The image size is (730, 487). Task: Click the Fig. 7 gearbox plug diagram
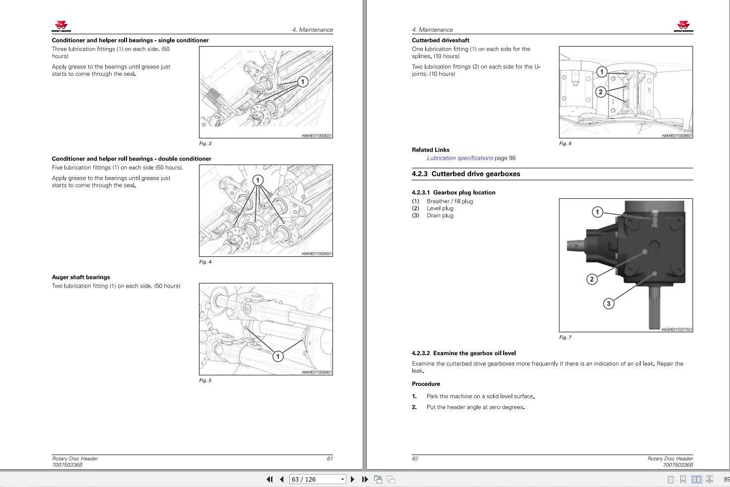tap(626, 265)
